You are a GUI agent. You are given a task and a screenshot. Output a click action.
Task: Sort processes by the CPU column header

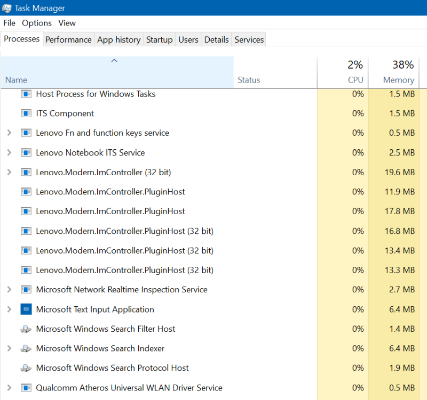click(x=355, y=80)
